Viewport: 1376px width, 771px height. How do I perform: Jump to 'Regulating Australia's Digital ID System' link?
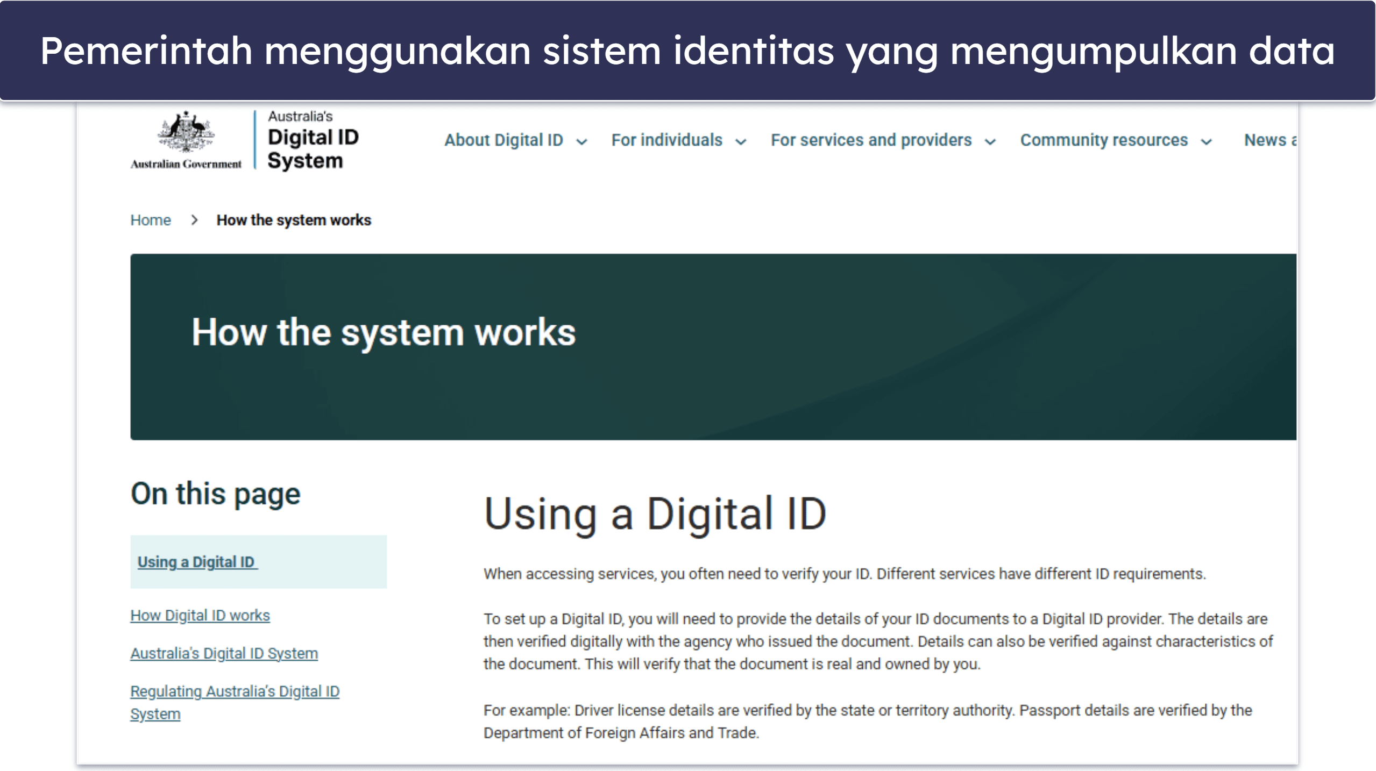point(235,703)
